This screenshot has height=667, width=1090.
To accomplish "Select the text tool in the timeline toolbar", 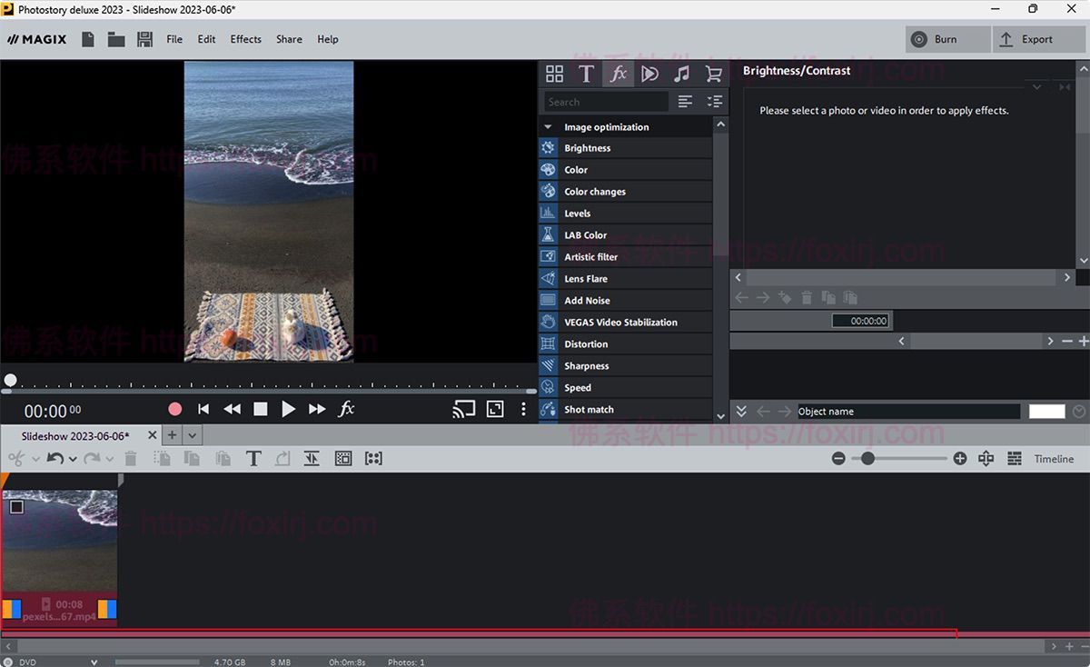I will pos(253,458).
